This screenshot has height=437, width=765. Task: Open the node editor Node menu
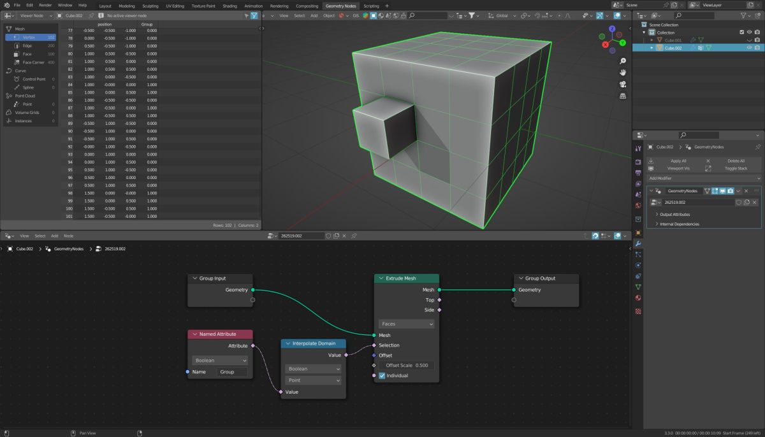tap(68, 236)
